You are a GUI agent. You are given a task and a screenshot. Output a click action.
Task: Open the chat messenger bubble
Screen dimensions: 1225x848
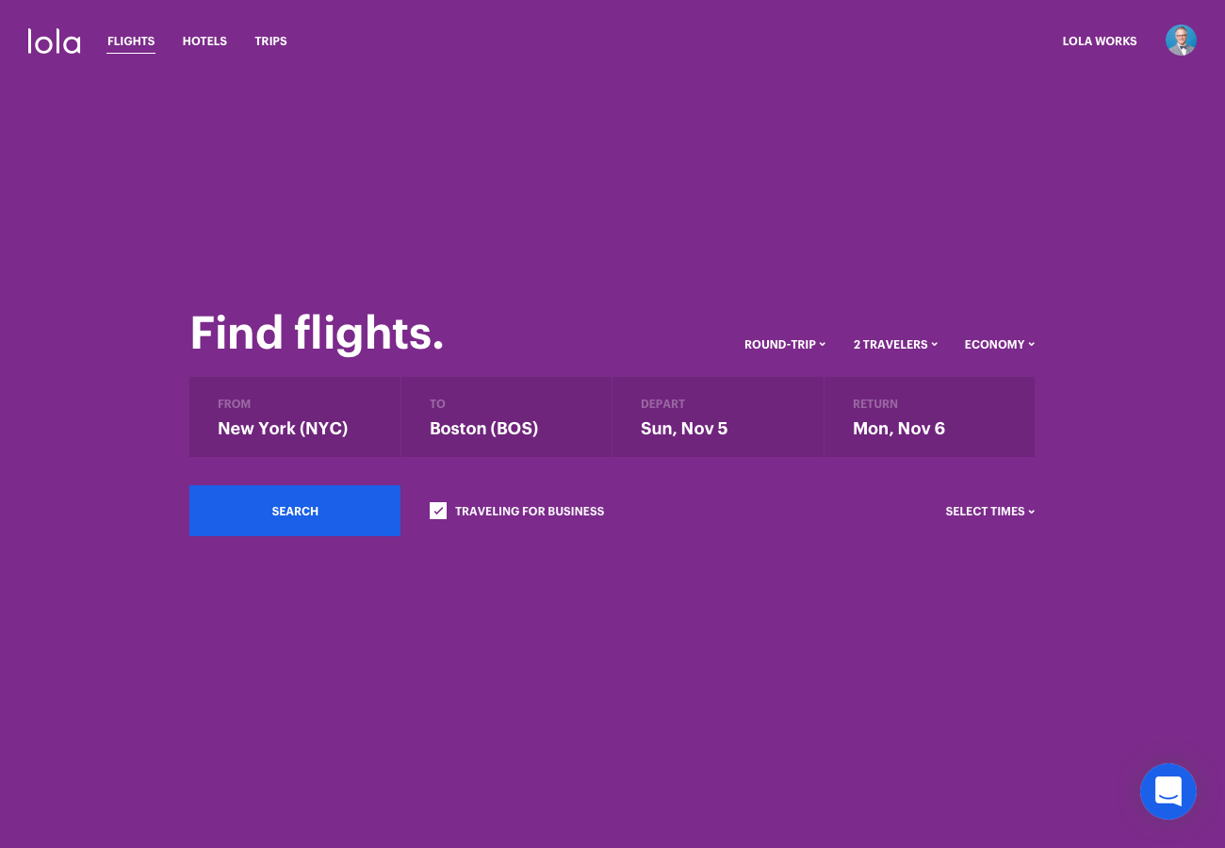[1168, 791]
